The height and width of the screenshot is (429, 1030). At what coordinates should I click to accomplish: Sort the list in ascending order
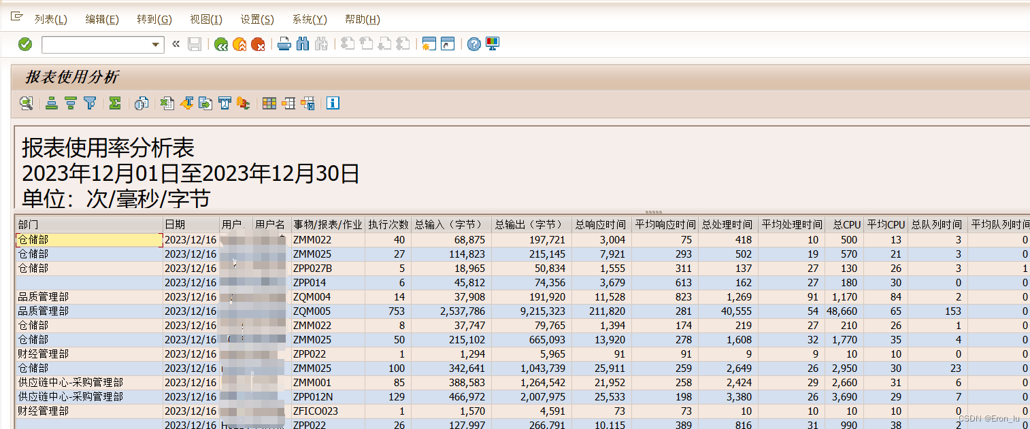click(52, 103)
